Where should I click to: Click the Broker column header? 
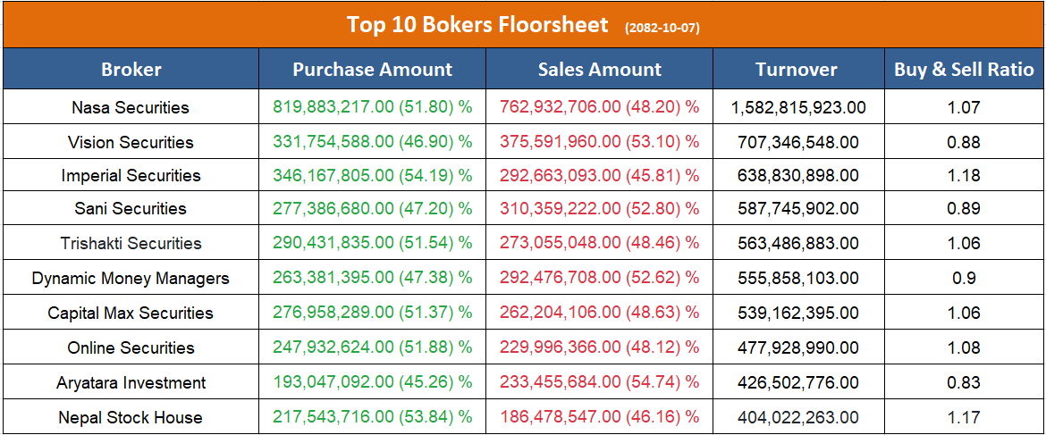[x=131, y=70]
